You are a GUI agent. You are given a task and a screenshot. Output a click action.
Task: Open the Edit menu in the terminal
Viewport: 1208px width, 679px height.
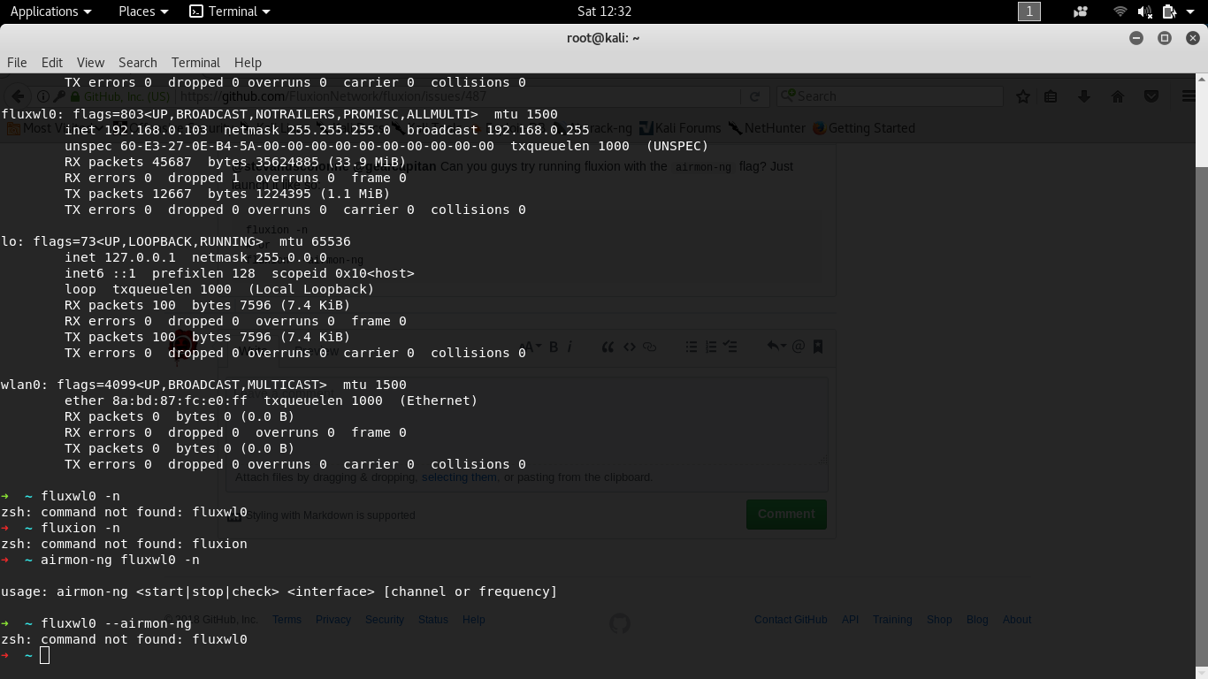pyautogui.click(x=52, y=63)
